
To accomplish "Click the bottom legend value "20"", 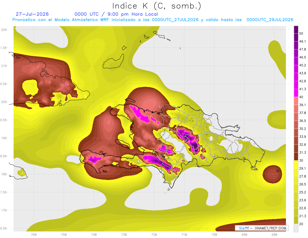I will [x=301, y=224].
